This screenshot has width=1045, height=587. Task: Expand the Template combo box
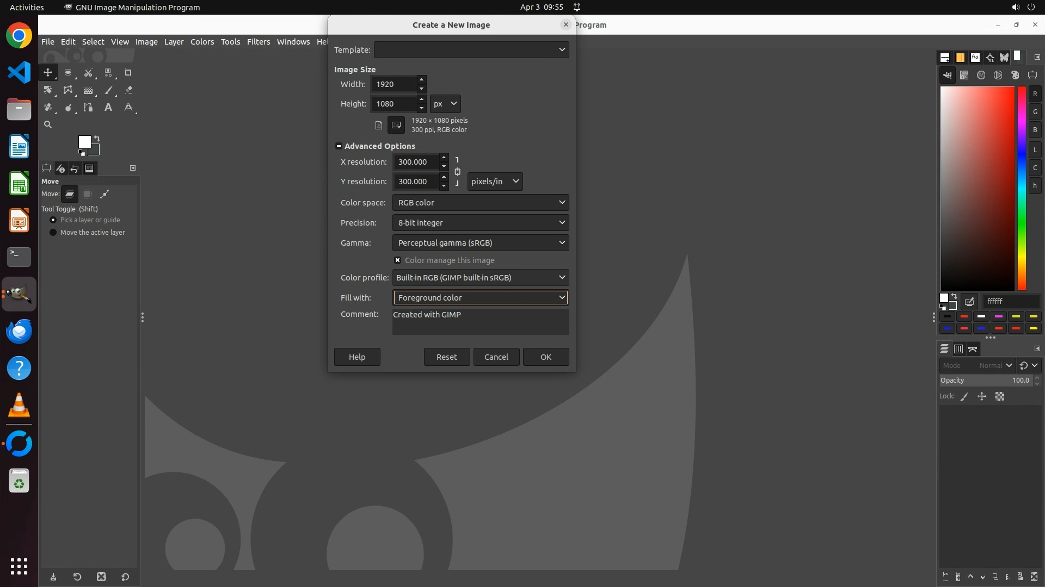(471, 50)
